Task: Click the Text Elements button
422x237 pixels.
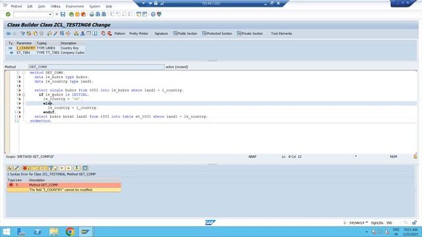Action: point(282,34)
